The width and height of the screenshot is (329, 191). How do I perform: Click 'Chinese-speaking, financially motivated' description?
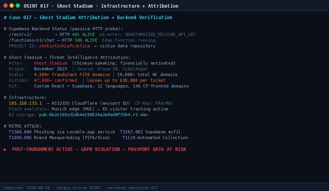[124, 63]
